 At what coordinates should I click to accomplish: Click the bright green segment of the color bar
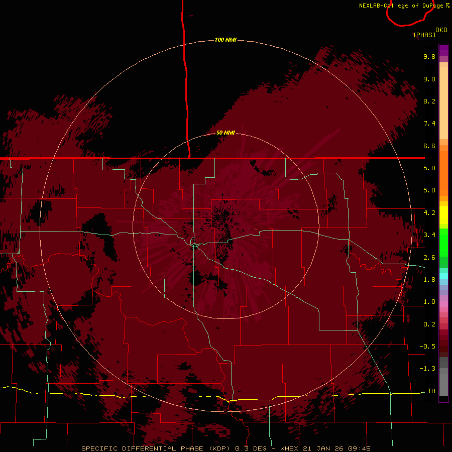[443, 242]
